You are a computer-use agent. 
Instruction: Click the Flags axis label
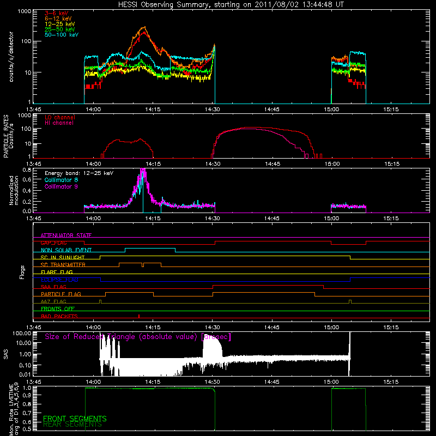(22, 272)
